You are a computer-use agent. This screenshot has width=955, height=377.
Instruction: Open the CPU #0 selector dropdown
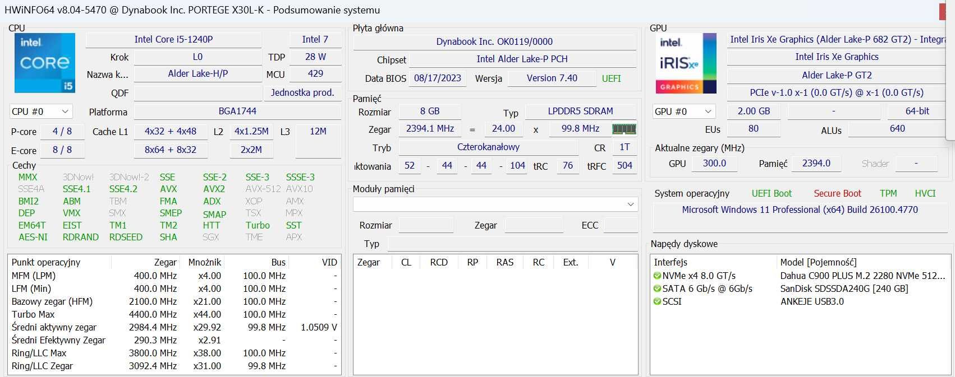click(x=41, y=111)
